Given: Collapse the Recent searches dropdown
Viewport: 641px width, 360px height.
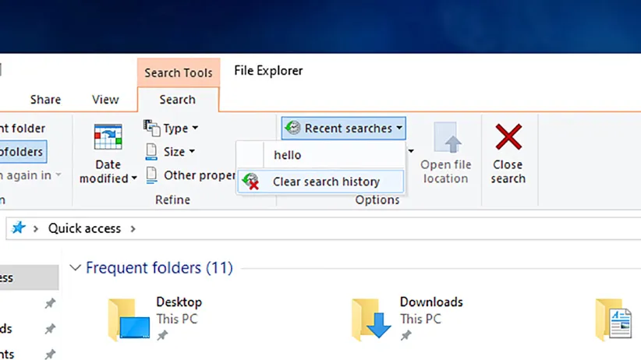Looking at the screenshot, I should coord(344,128).
